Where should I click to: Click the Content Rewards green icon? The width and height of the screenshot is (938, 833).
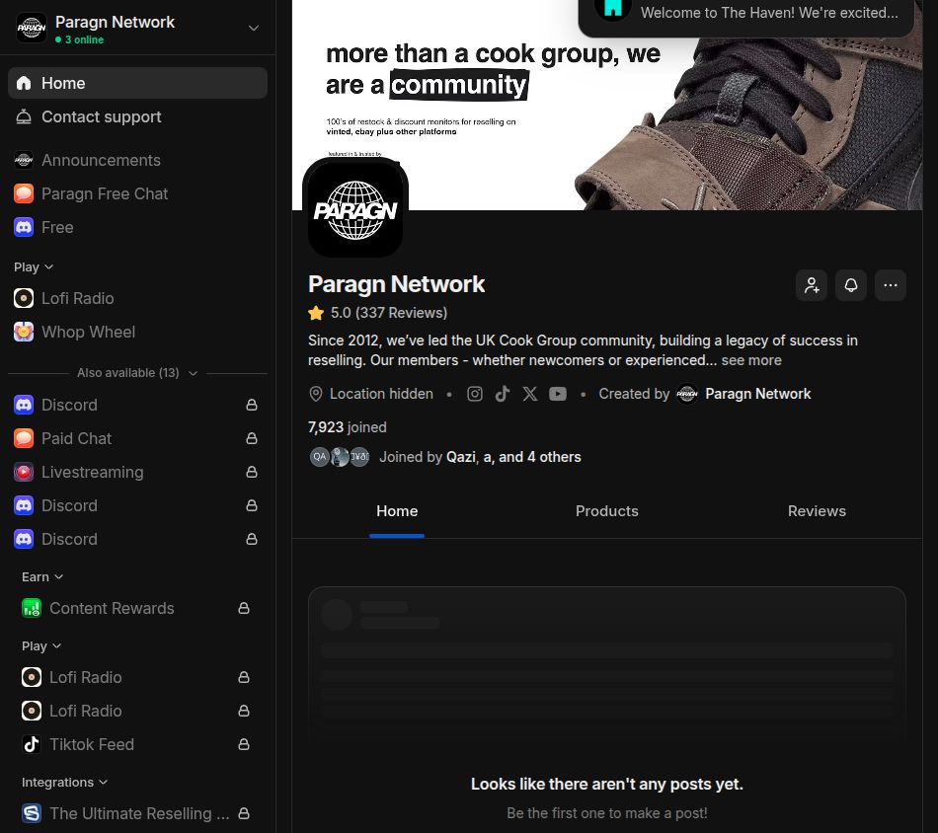click(32, 608)
